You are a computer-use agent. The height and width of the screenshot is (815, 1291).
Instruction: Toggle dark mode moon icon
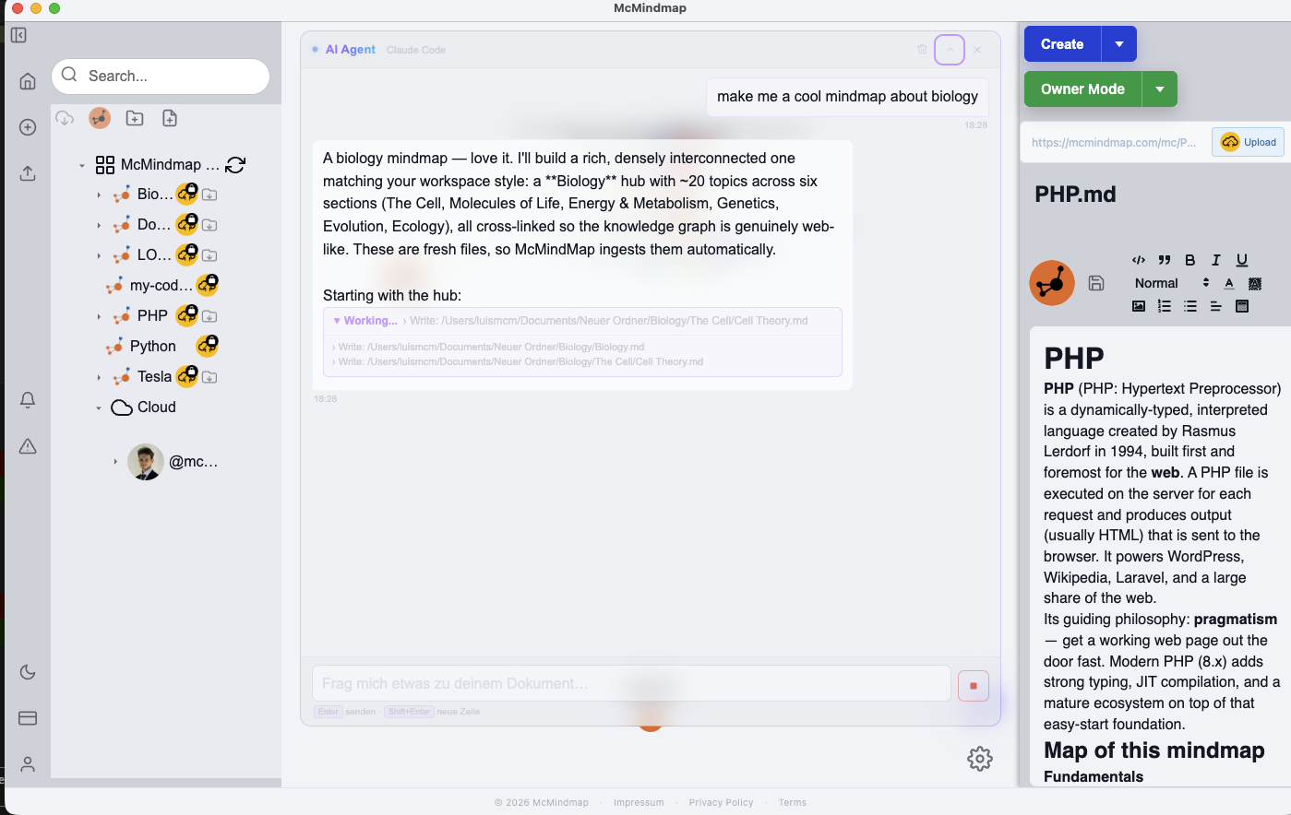coord(28,672)
